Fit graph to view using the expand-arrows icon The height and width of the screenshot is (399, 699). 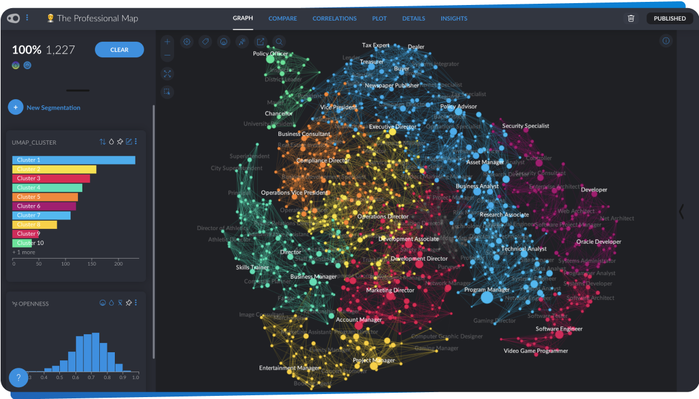click(167, 74)
